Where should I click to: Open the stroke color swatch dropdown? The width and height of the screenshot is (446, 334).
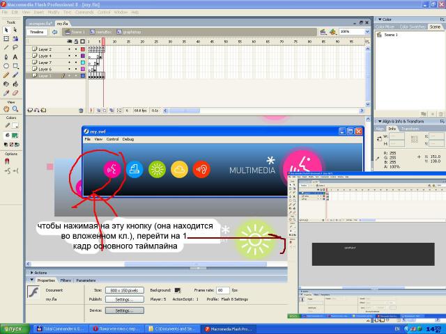(15, 125)
